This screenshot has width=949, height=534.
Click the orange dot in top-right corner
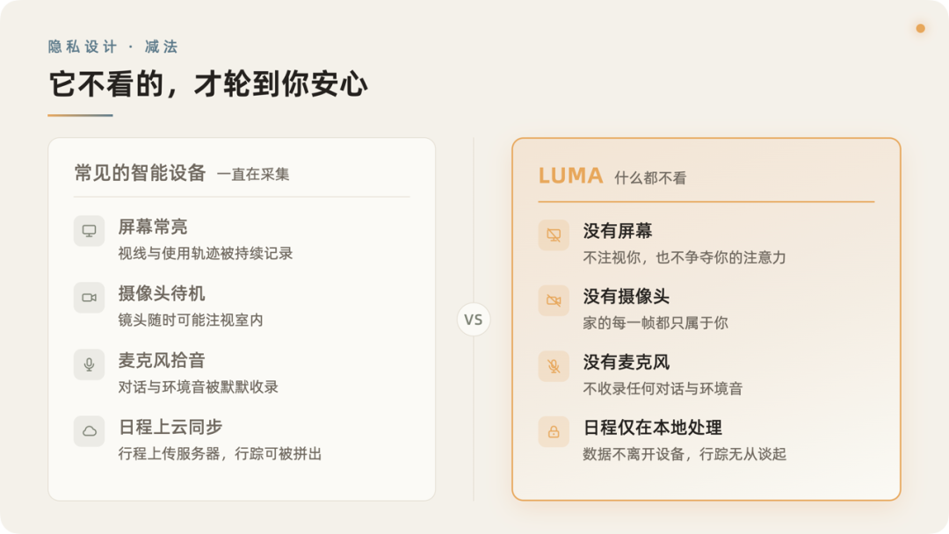pos(920,28)
